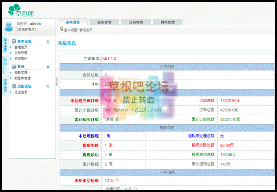The width and height of the screenshot is (277, 192).
Task: Click the edit icon next to 基本设置 heading
Action: [14, 41]
